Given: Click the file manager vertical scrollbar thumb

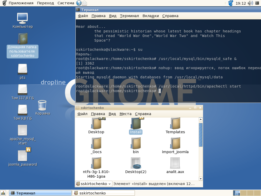Looking at the screenshot, I should [201, 135].
